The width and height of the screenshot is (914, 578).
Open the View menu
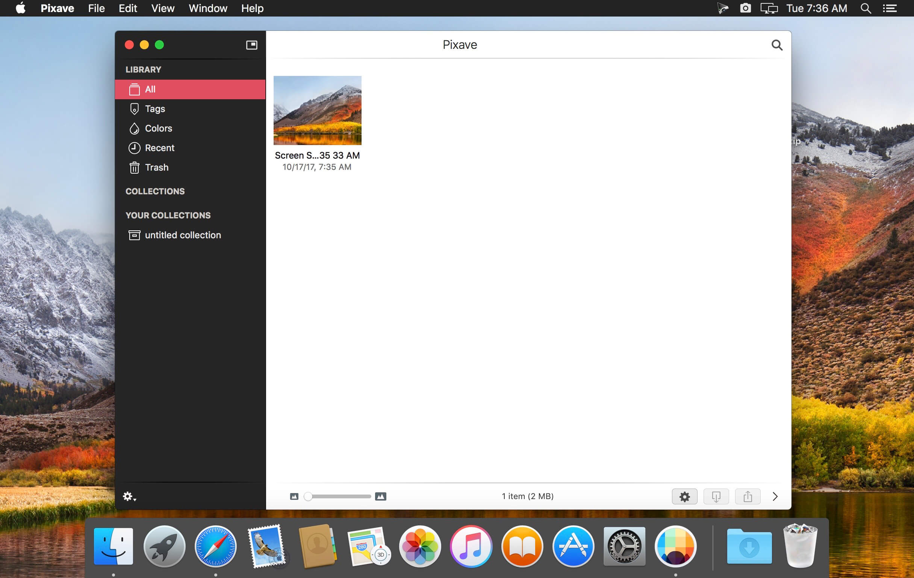click(163, 8)
